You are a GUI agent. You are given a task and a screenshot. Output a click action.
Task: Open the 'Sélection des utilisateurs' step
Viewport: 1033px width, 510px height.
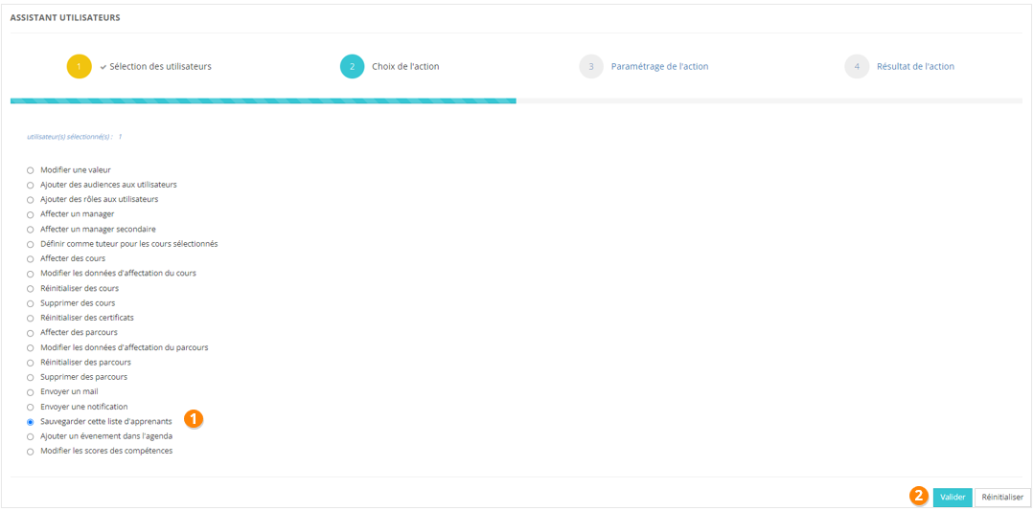click(x=160, y=67)
